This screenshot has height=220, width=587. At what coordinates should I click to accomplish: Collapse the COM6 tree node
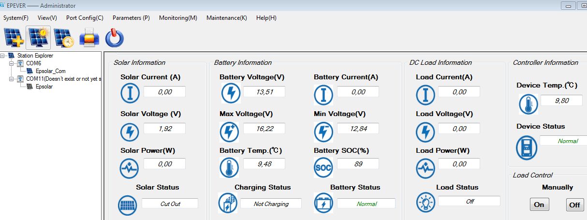[12, 63]
